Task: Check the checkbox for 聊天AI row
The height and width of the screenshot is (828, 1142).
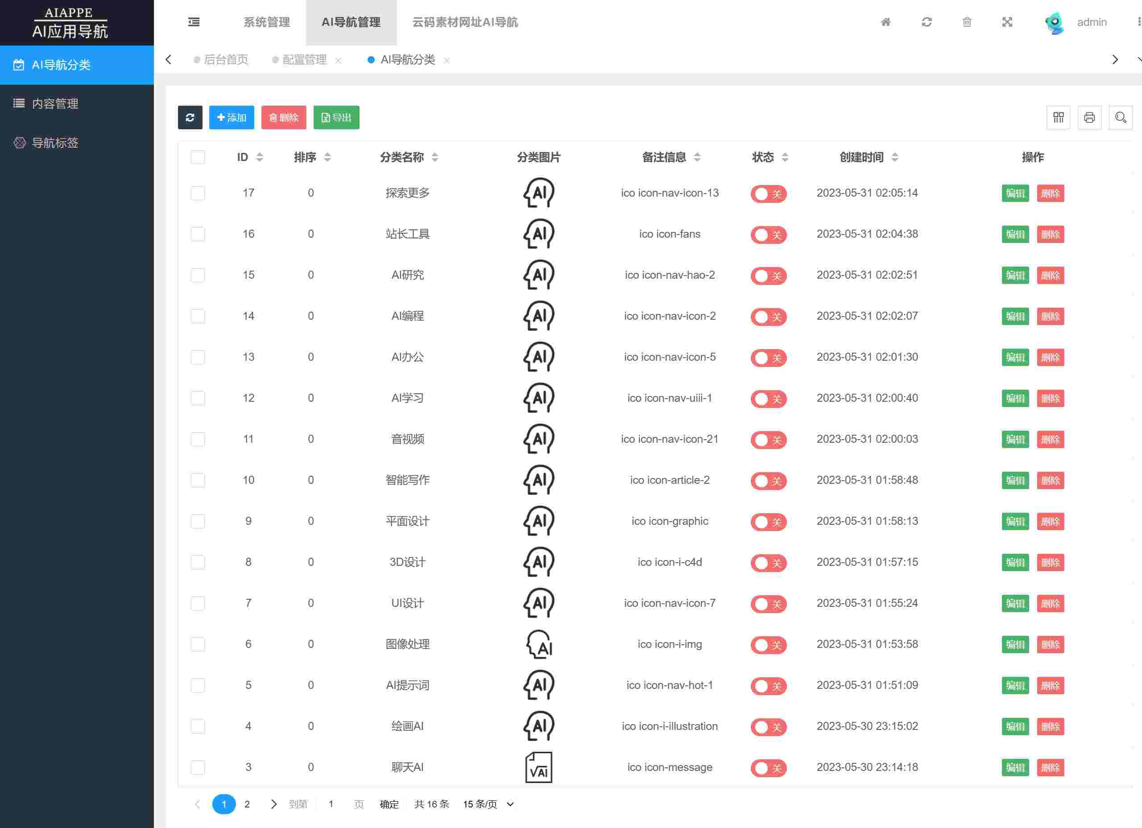Action: [x=197, y=767]
